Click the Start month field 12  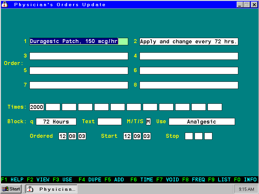tap(127, 136)
